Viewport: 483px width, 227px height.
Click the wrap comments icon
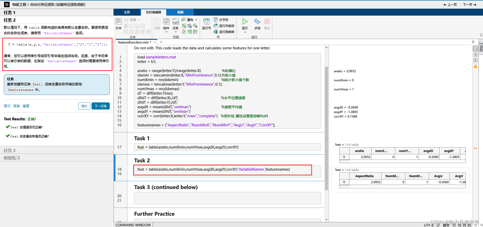[195, 26]
